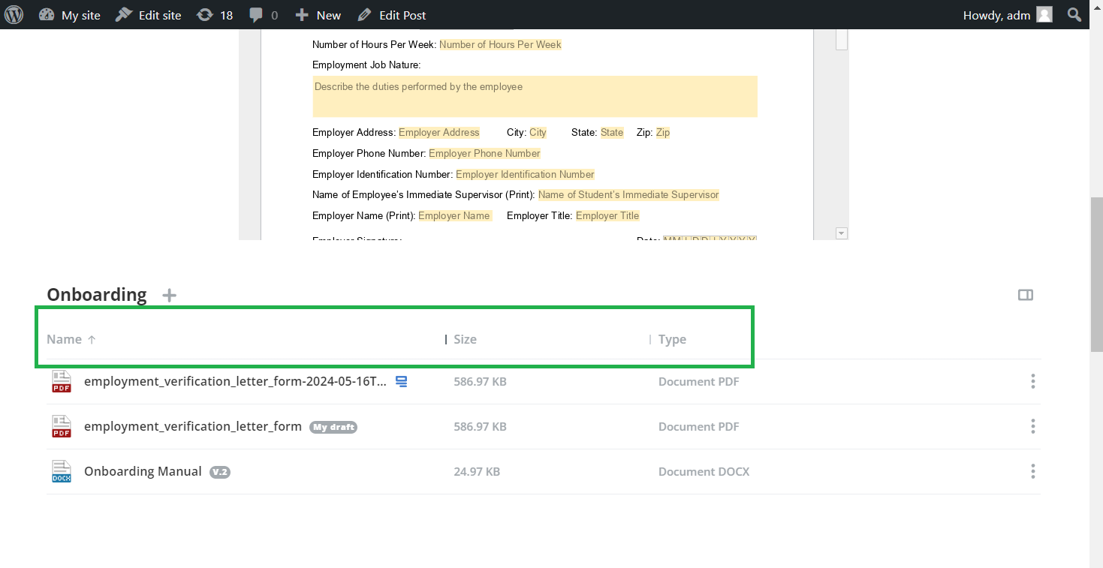Toggle the side panel view icon
Image resolution: width=1103 pixels, height=568 pixels.
[1025, 295]
